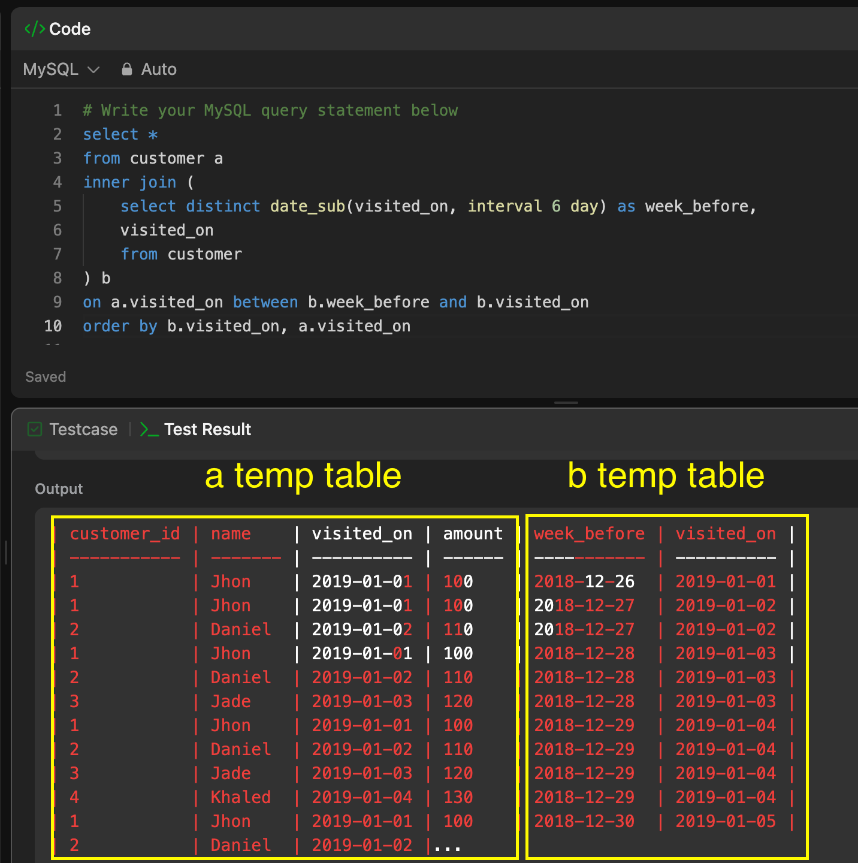Click the '2019-01-05' visited_on cell
Viewport: 858px width, 863px height.
726,821
